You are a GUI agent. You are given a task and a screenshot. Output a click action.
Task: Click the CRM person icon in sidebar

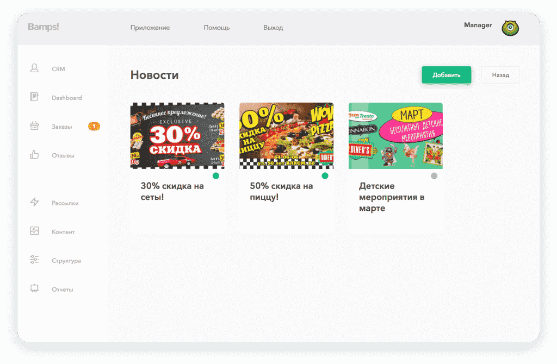pyautogui.click(x=34, y=68)
